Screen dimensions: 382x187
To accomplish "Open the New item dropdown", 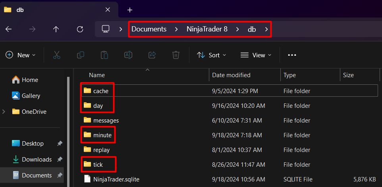I will click(x=21, y=55).
